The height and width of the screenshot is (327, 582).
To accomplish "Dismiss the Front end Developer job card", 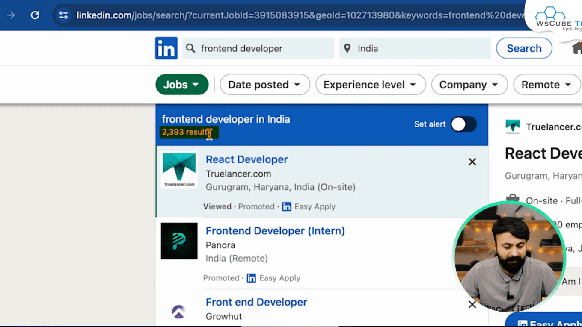I will click(x=472, y=304).
